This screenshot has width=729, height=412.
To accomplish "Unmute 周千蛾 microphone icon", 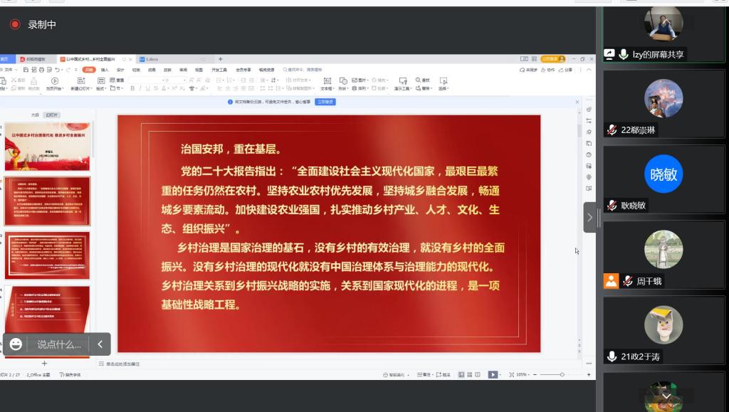I will (x=627, y=281).
